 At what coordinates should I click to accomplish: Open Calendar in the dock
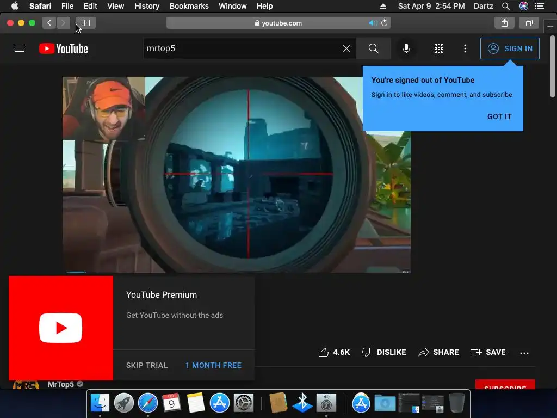point(171,403)
